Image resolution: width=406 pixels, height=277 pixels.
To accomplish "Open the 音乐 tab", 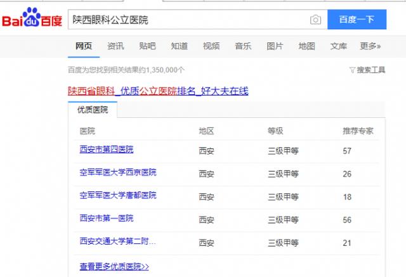I will (243, 46).
